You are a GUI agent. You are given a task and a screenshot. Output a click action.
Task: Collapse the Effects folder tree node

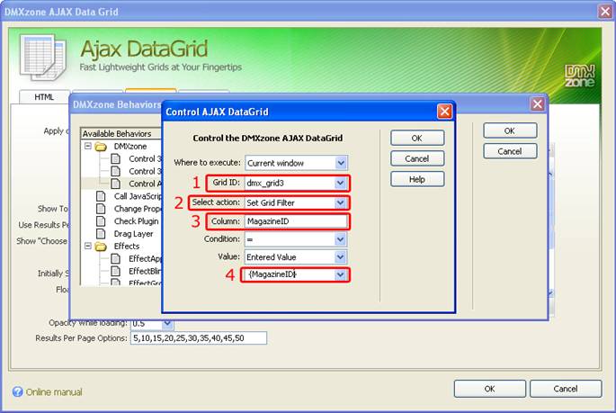tap(88, 246)
